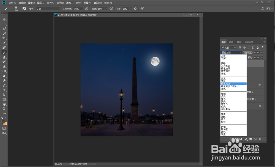The height and width of the screenshot is (167, 275).
Task: Open the 滤镜(T) menu
Action: click(69, 2)
